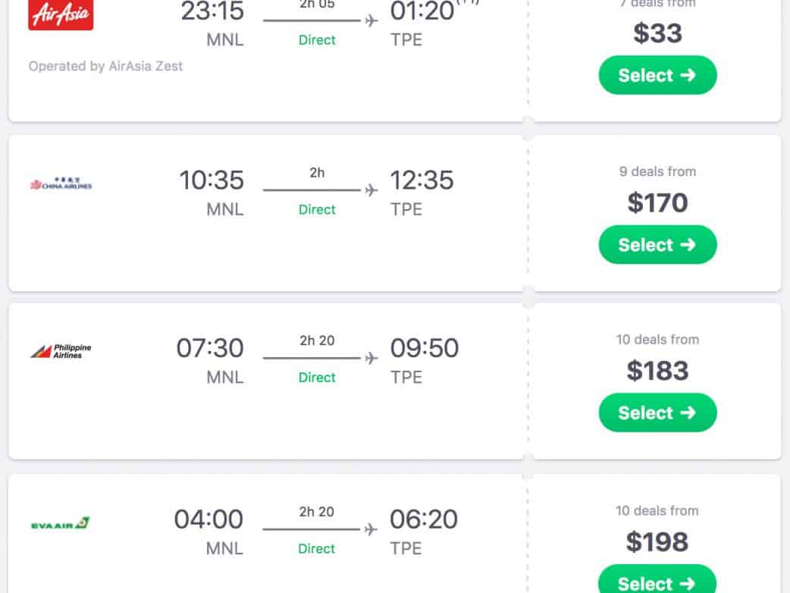
Task: Click the China Airlines logo
Action: point(61,184)
